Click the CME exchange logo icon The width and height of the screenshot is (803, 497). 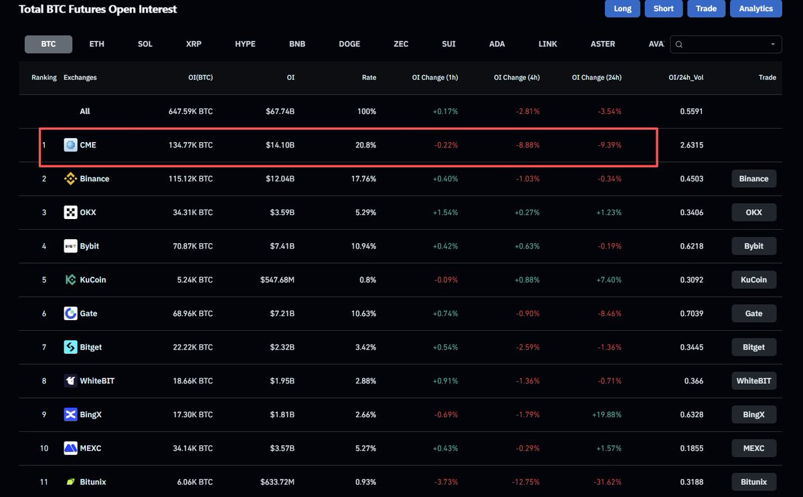click(x=70, y=145)
